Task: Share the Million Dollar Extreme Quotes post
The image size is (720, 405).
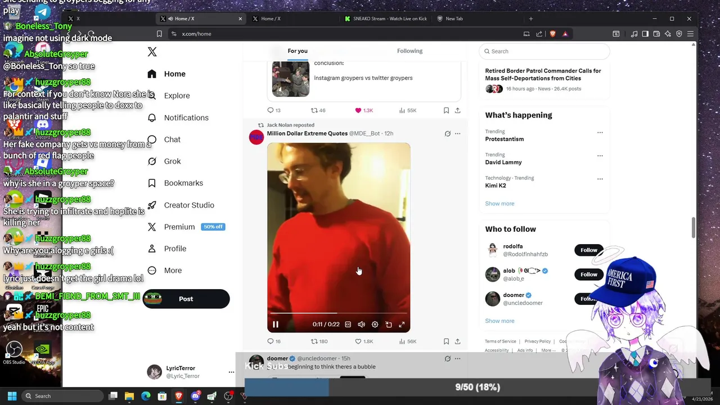Action: [457, 341]
